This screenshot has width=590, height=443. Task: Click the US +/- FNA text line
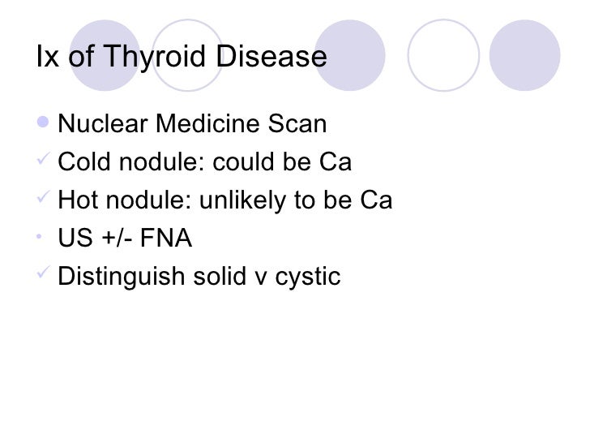click(x=125, y=238)
